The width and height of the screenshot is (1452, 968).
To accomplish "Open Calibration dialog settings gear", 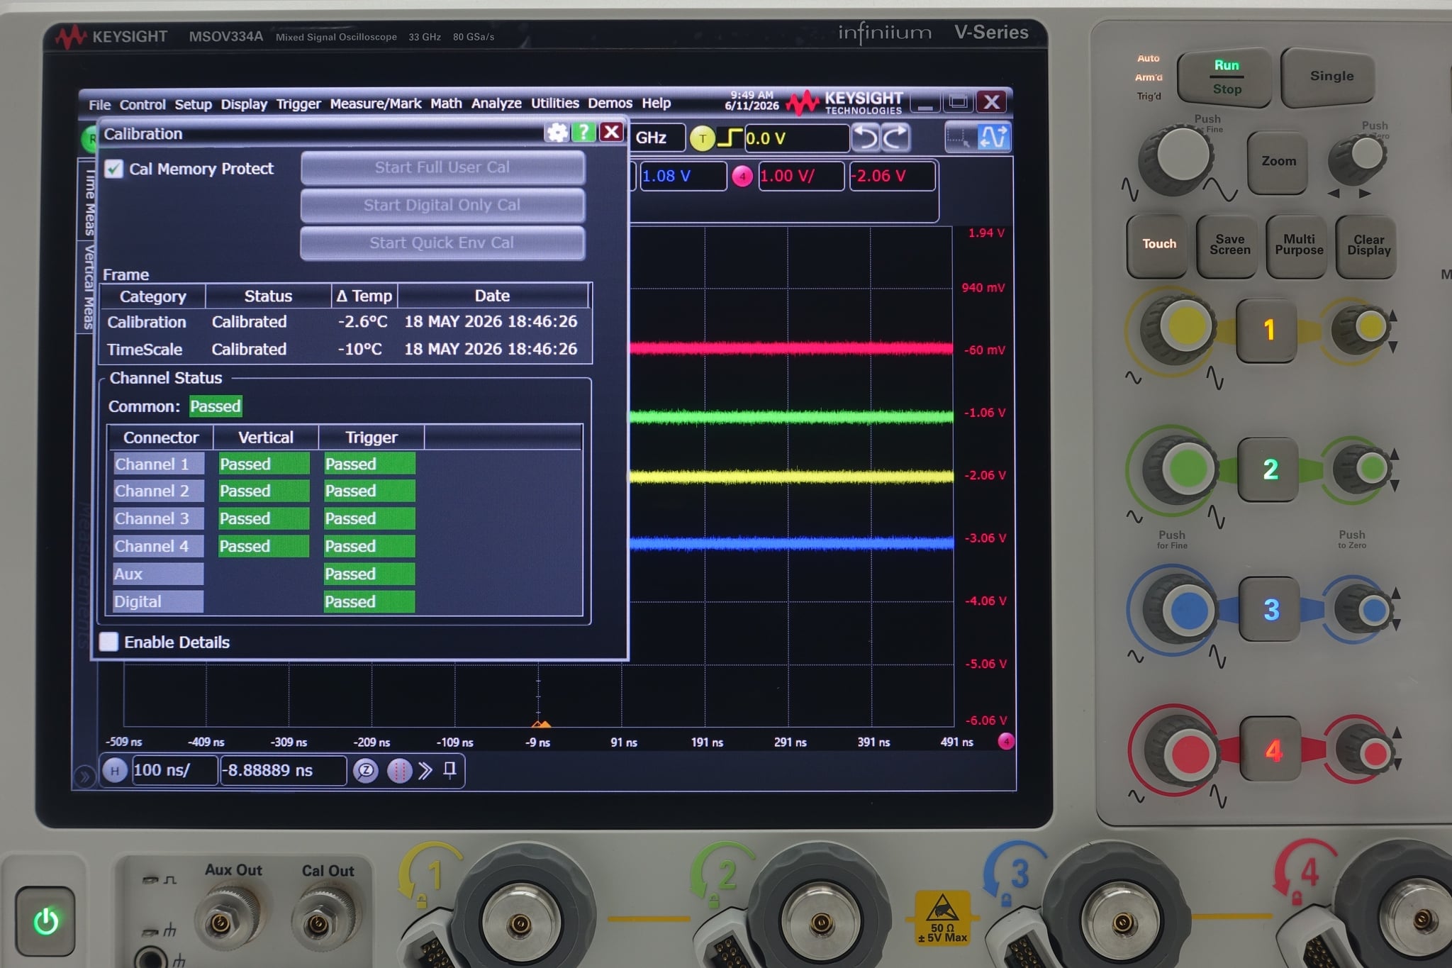I will click(557, 133).
